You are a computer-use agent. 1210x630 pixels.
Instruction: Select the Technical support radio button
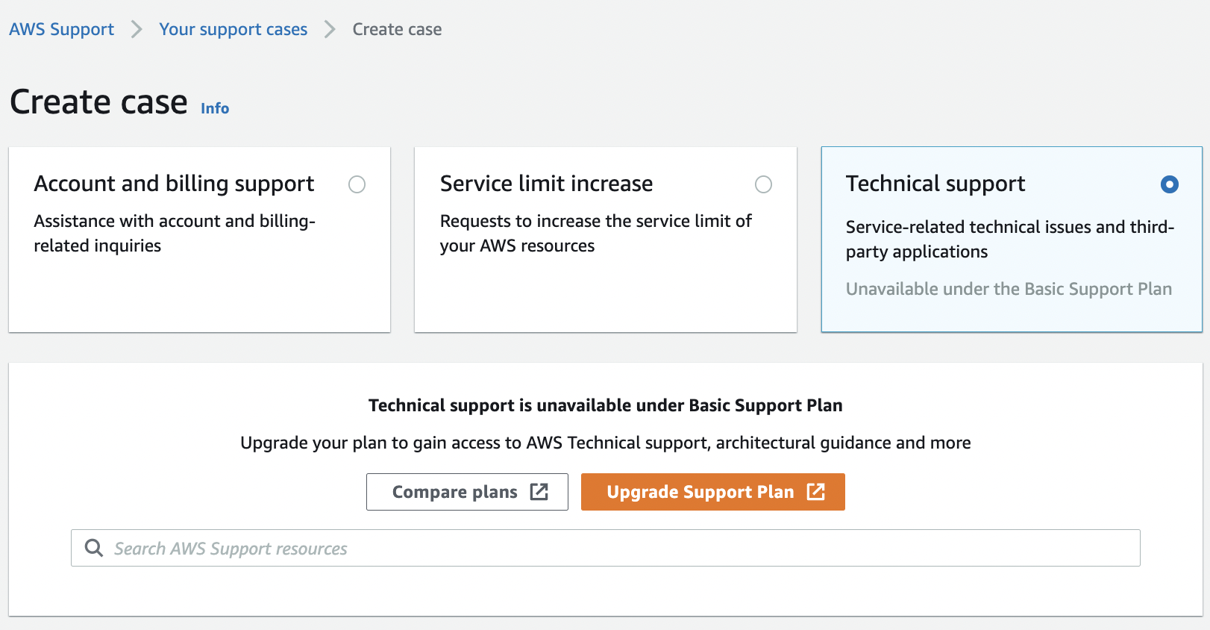(x=1170, y=184)
